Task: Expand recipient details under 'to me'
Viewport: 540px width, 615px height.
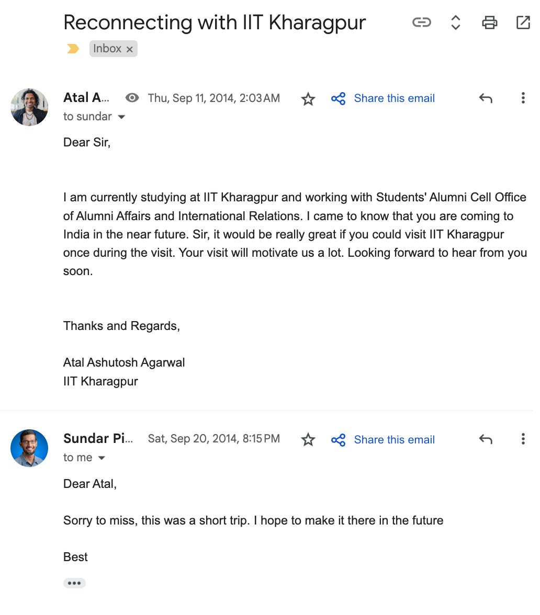Action: pos(103,458)
